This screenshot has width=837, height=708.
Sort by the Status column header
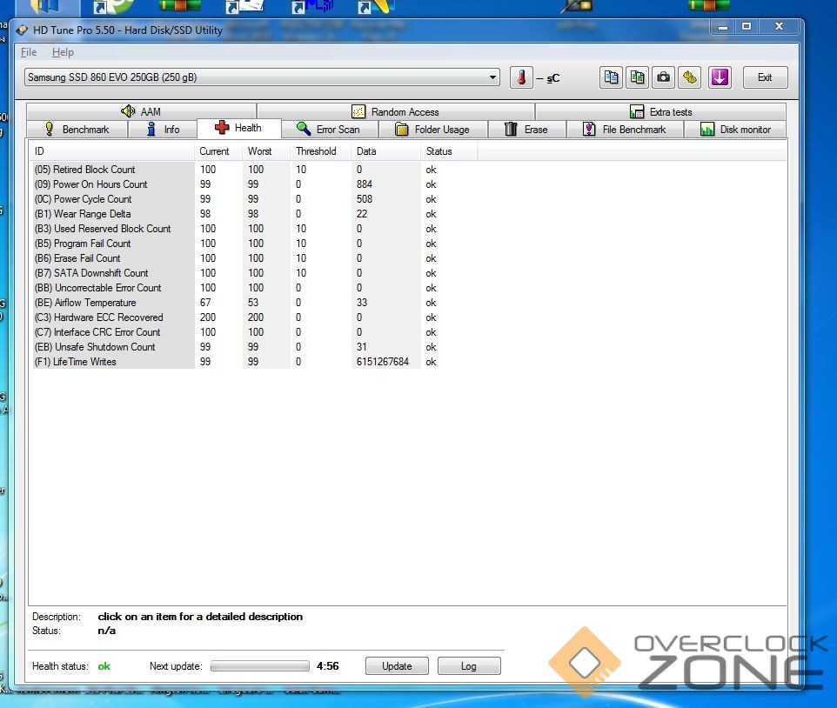pos(449,151)
